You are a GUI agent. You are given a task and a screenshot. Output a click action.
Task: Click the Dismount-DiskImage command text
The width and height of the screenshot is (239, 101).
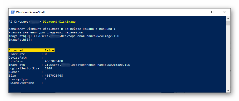(59, 22)
